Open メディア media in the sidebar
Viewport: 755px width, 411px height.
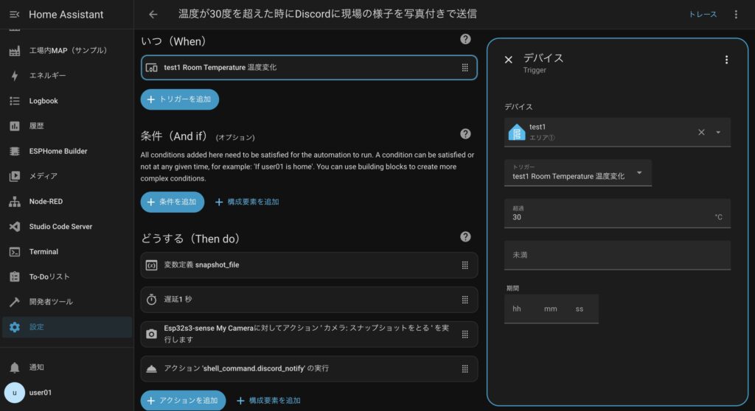click(x=67, y=176)
